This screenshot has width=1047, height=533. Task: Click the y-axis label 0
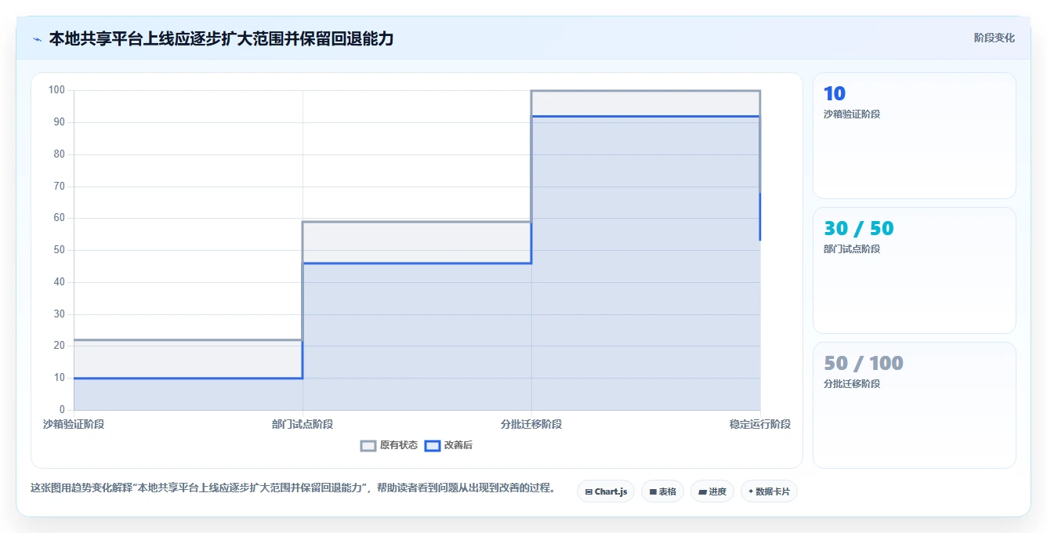62,410
